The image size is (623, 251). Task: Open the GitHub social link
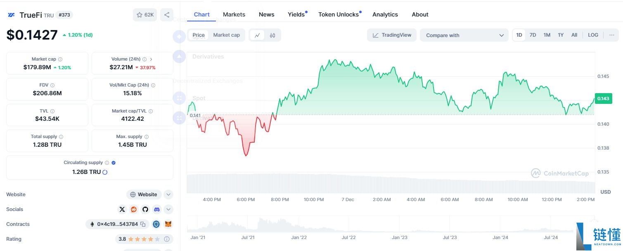145,209
